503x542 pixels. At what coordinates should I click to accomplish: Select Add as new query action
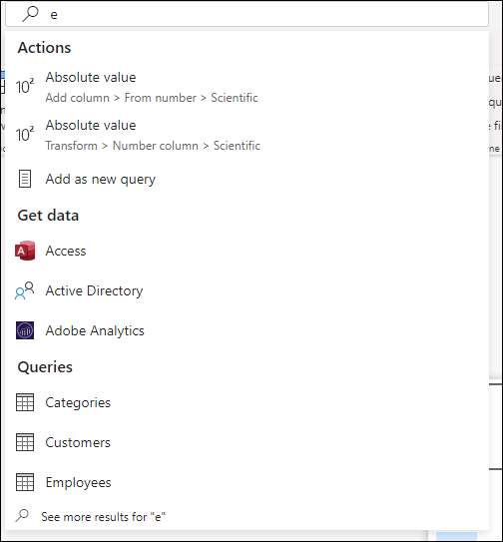coord(247,179)
